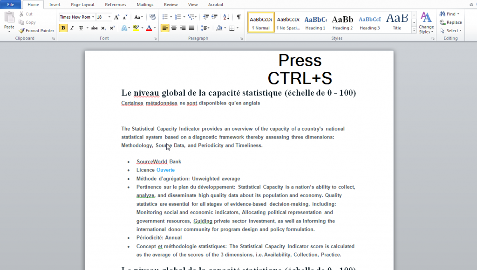
Task: Insert a bulleted list
Action: click(165, 17)
